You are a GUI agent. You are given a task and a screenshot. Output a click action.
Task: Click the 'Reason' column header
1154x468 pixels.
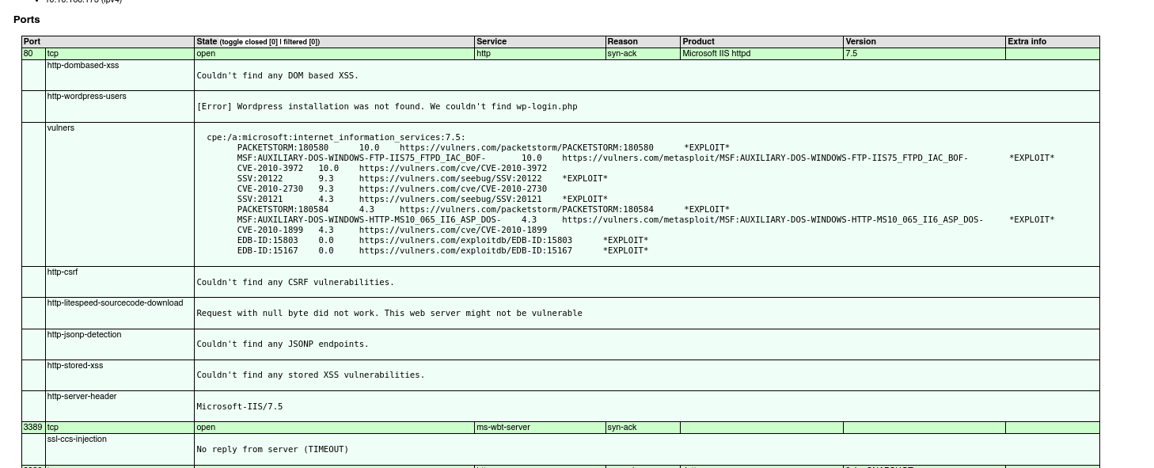click(x=643, y=42)
